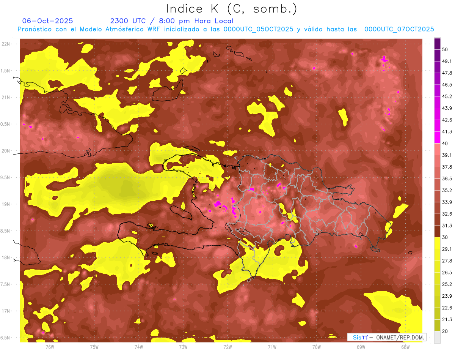
Task: Select the date label 06-Oct-2025
Action: 47,21
